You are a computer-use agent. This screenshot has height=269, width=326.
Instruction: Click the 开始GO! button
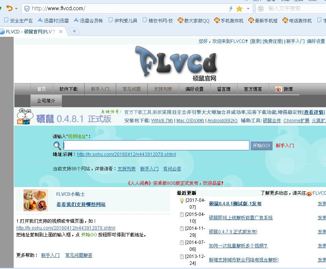click(261, 146)
